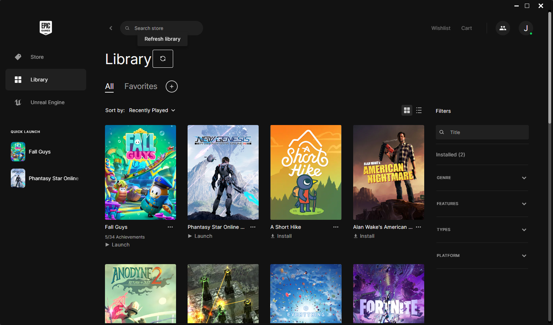
Task: Click the Anodyne 2 cover art
Action: (x=140, y=294)
